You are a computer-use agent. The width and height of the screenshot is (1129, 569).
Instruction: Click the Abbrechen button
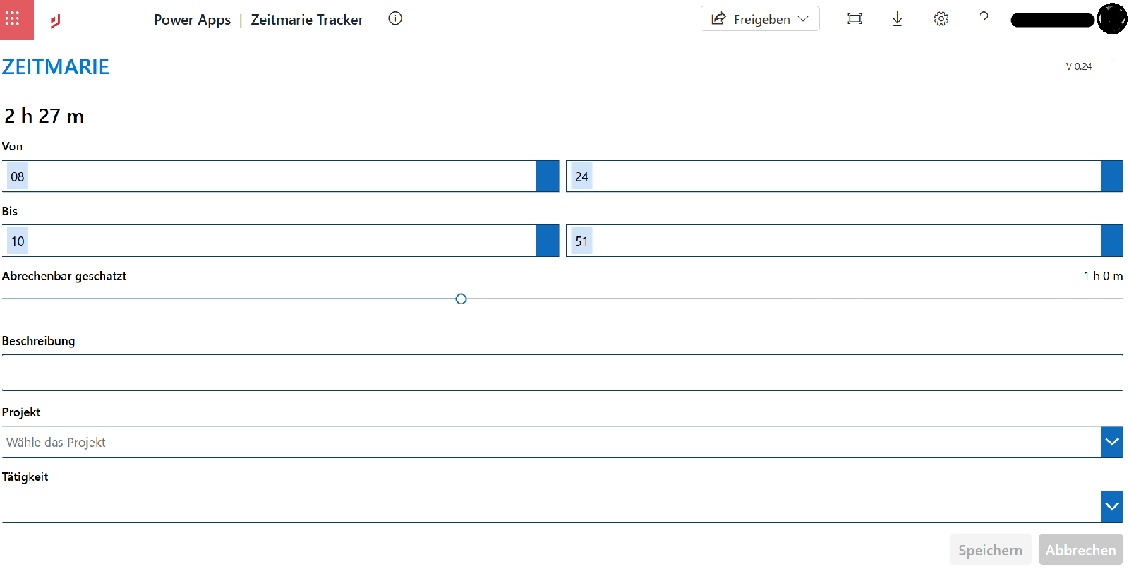click(1081, 550)
